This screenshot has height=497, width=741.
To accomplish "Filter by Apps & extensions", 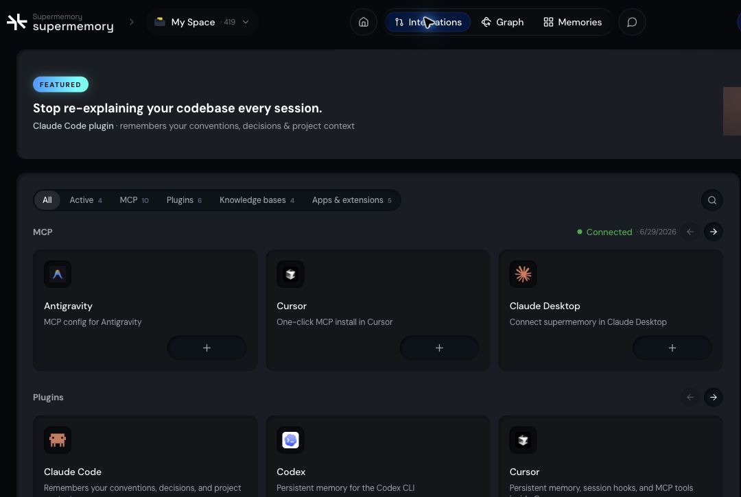I will coord(351,200).
